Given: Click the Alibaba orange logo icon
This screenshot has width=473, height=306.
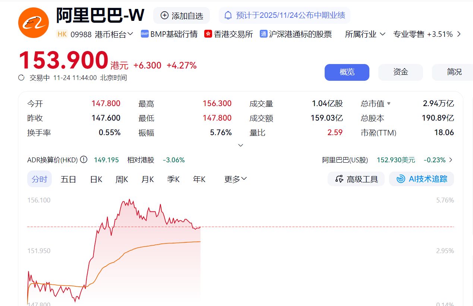Looking at the screenshot, I should pyautogui.click(x=34, y=23).
